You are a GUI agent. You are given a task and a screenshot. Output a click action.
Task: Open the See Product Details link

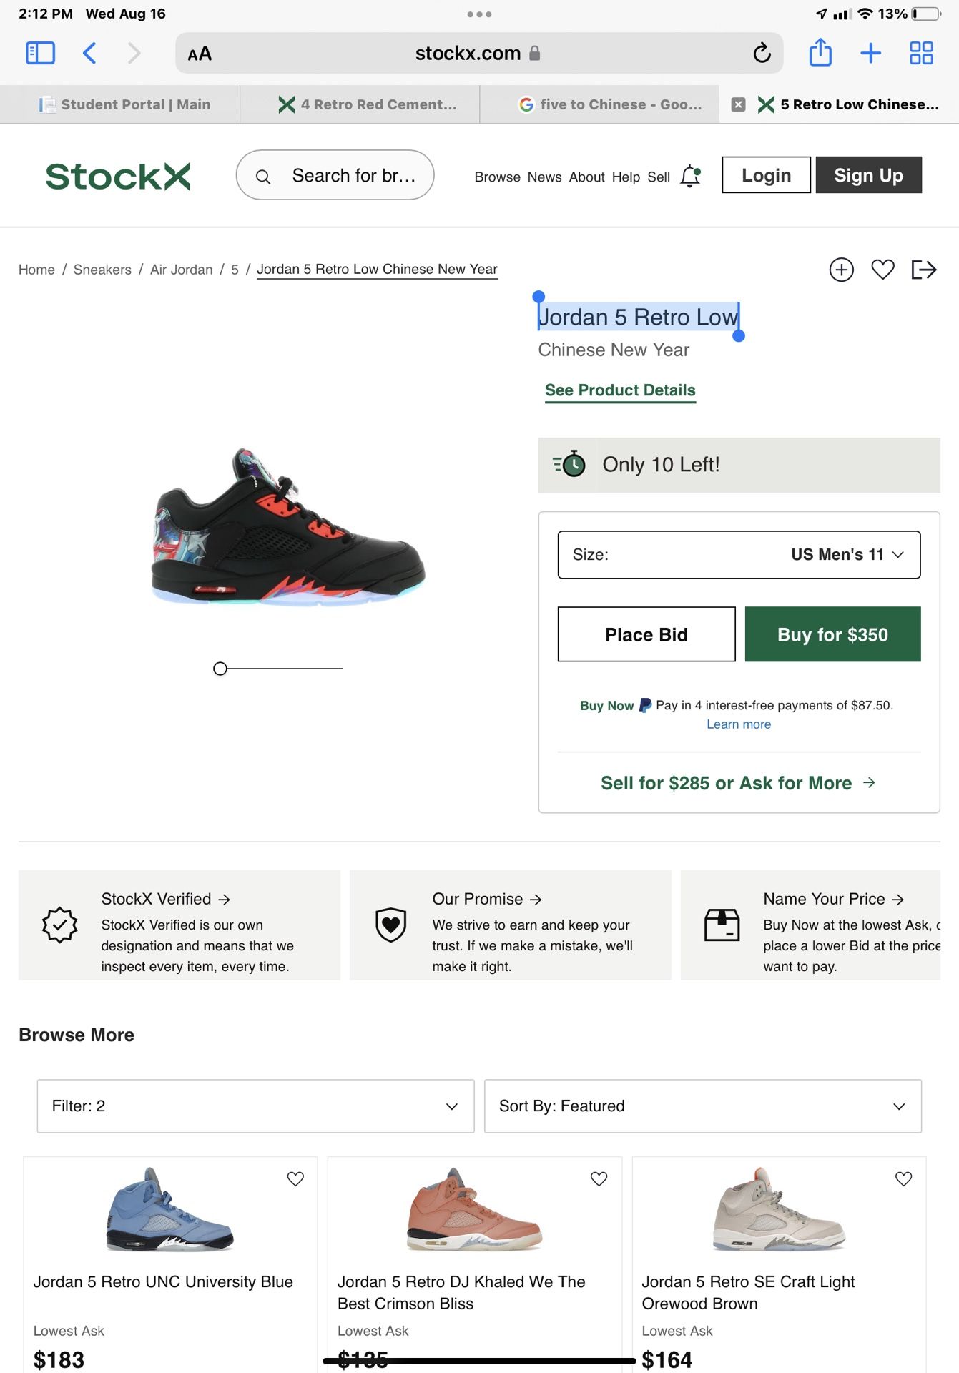pos(620,390)
